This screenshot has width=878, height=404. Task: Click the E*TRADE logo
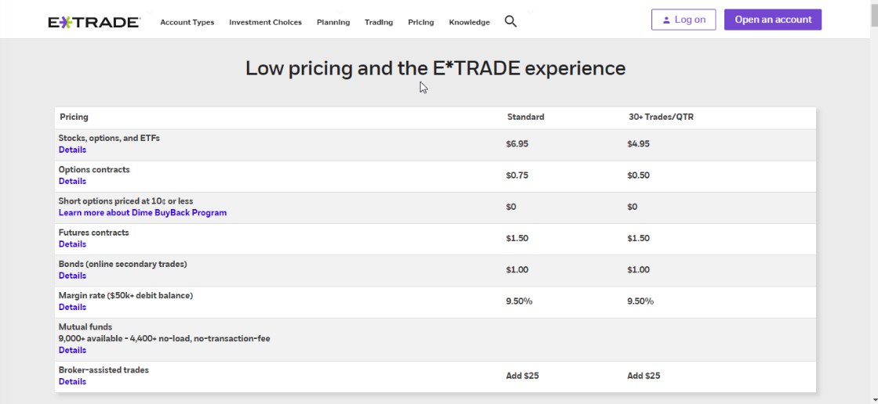94,23
